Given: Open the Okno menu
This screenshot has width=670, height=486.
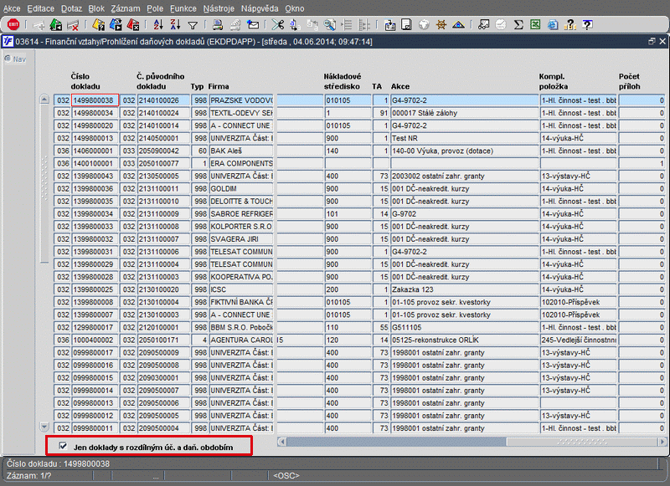Looking at the screenshot, I should coord(295,8).
